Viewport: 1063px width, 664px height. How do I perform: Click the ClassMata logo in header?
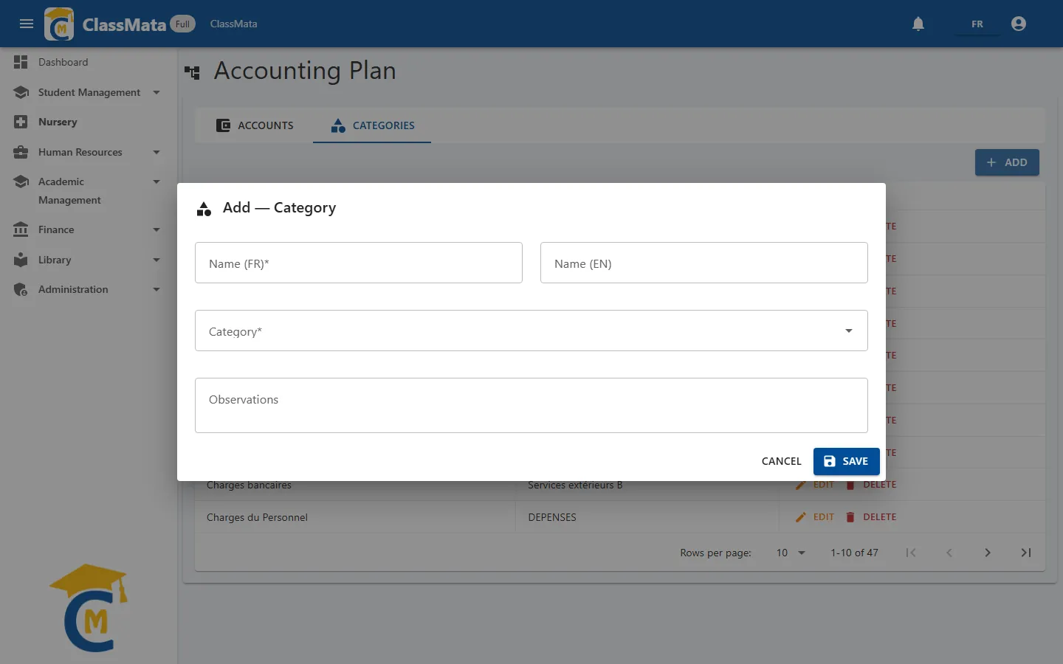click(x=59, y=24)
